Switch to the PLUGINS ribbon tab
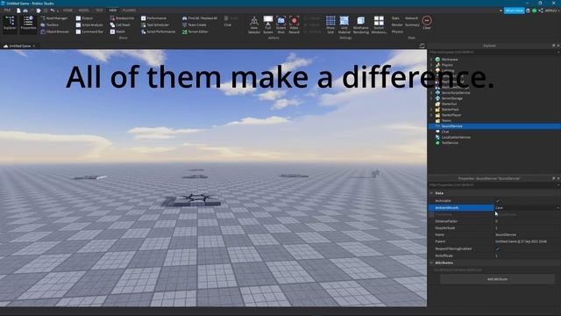 (129, 11)
